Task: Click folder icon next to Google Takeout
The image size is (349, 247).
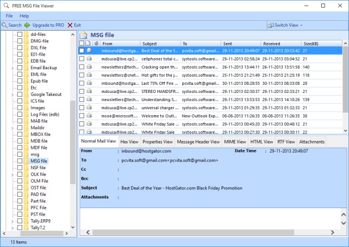Action: click(x=26, y=94)
